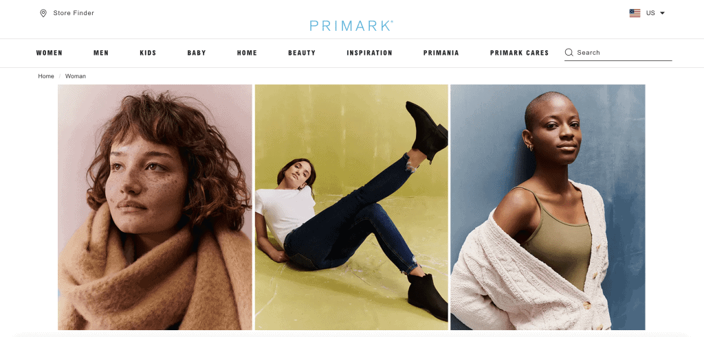Expand the US country dropdown arrow
Viewport: 704px width, 337px height.
point(662,13)
